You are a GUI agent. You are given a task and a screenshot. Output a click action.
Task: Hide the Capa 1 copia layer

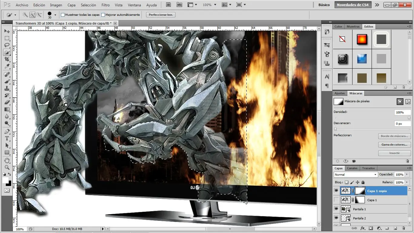pyautogui.click(x=336, y=191)
